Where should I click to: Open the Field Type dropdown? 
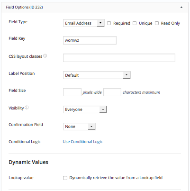pyautogui.click(x=83, y=23)
